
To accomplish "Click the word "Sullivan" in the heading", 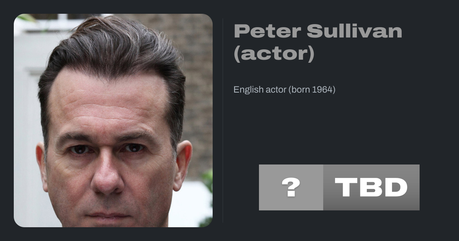I will pos(354,31).
